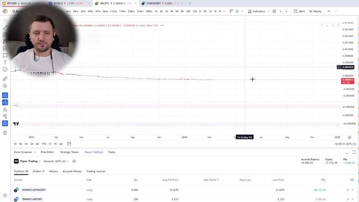Expand the timeframe list dropdown arrow
359x202 pixels.
point(224,11)
